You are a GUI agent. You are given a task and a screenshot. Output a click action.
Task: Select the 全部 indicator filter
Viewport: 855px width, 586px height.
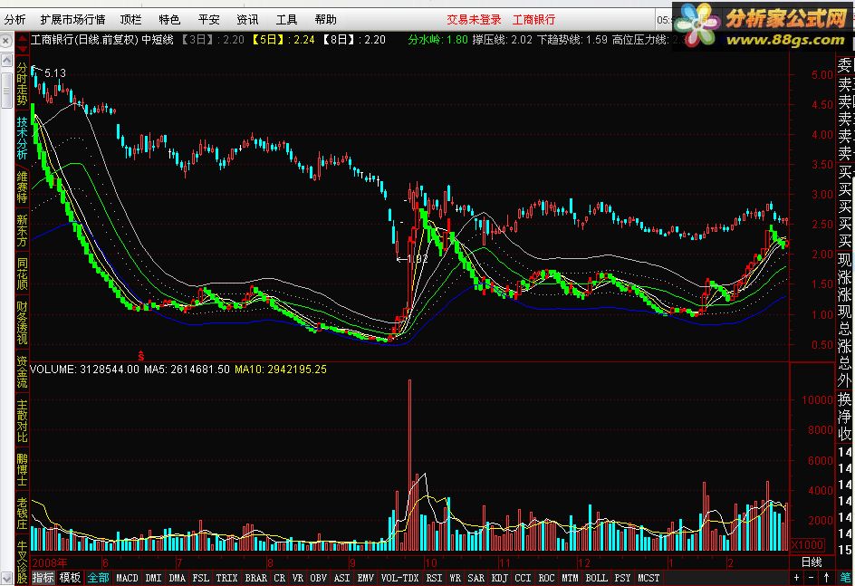point(99,578)
